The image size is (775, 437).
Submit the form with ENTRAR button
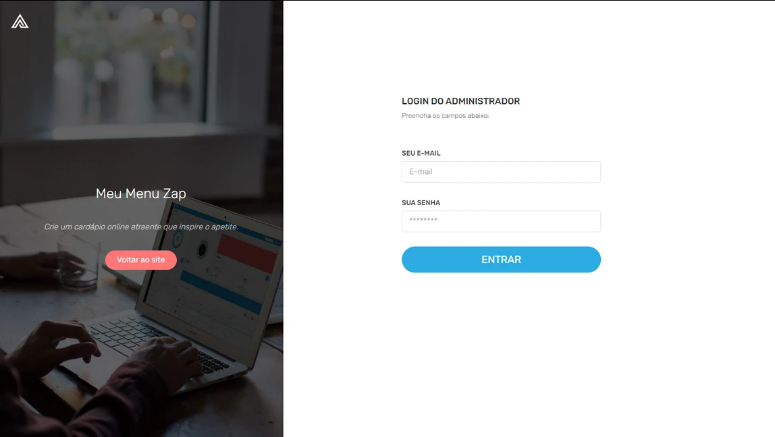coord(501,259)
